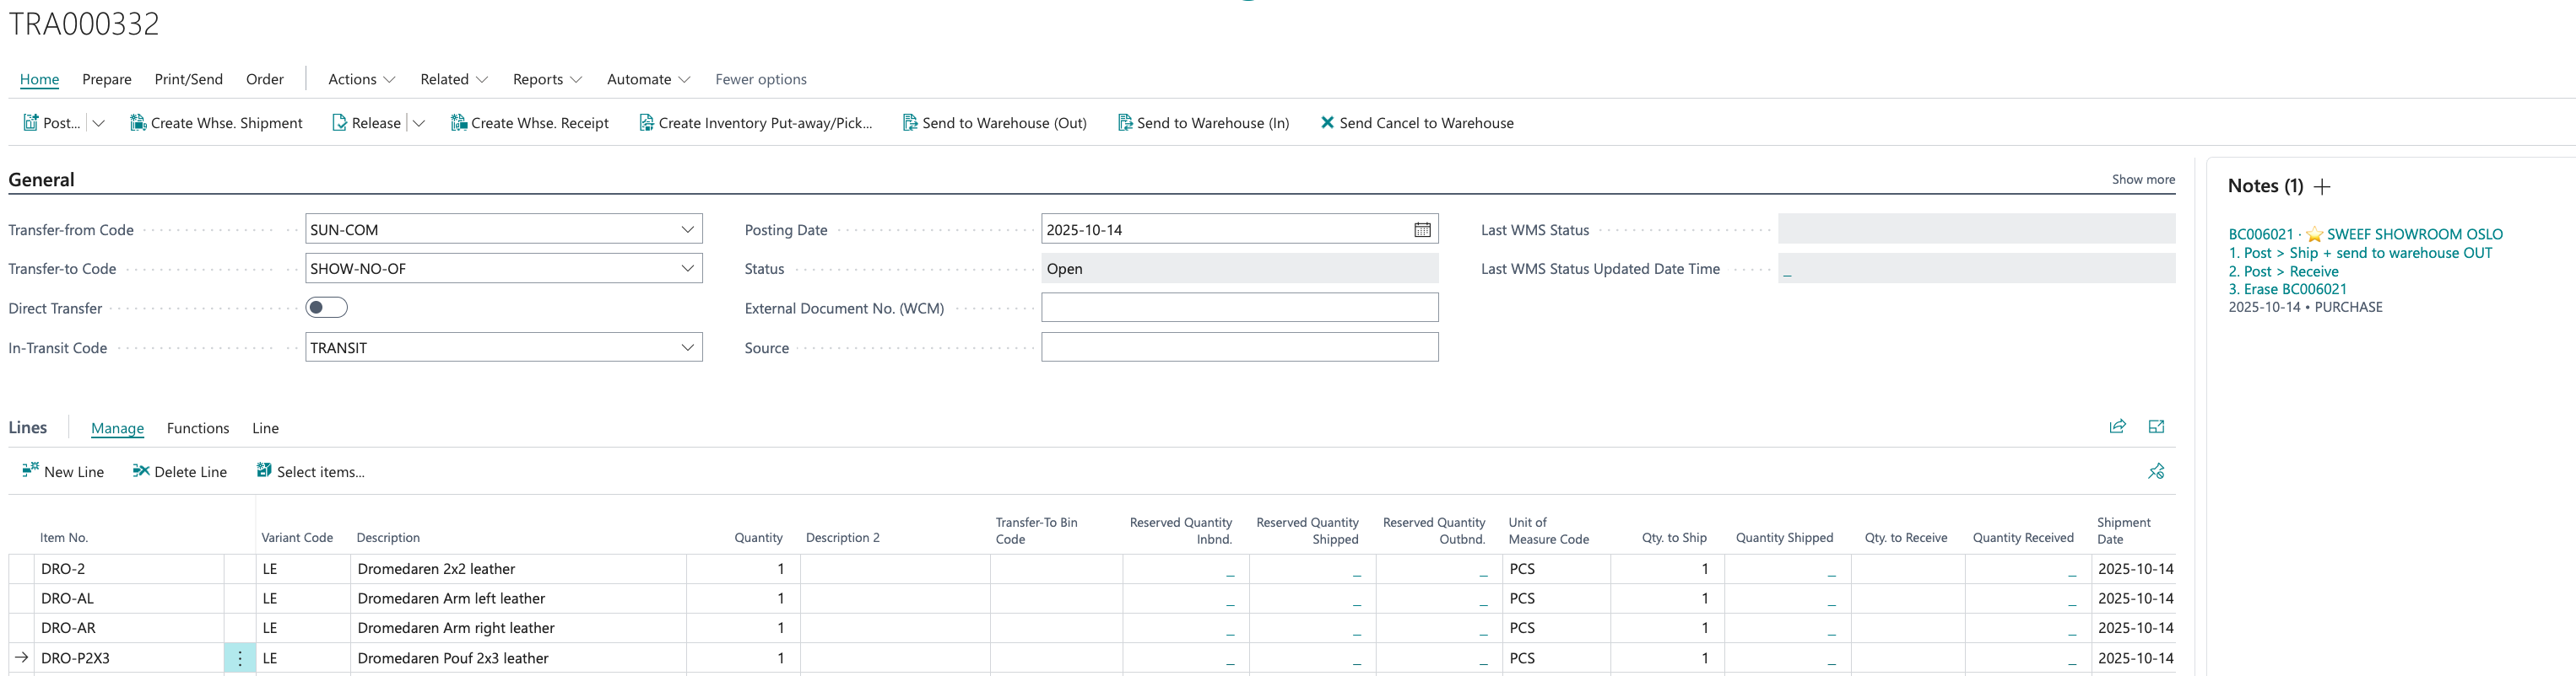Click the Show more link
Viewport: 2576px width, 676px height.
point(2142,180)
